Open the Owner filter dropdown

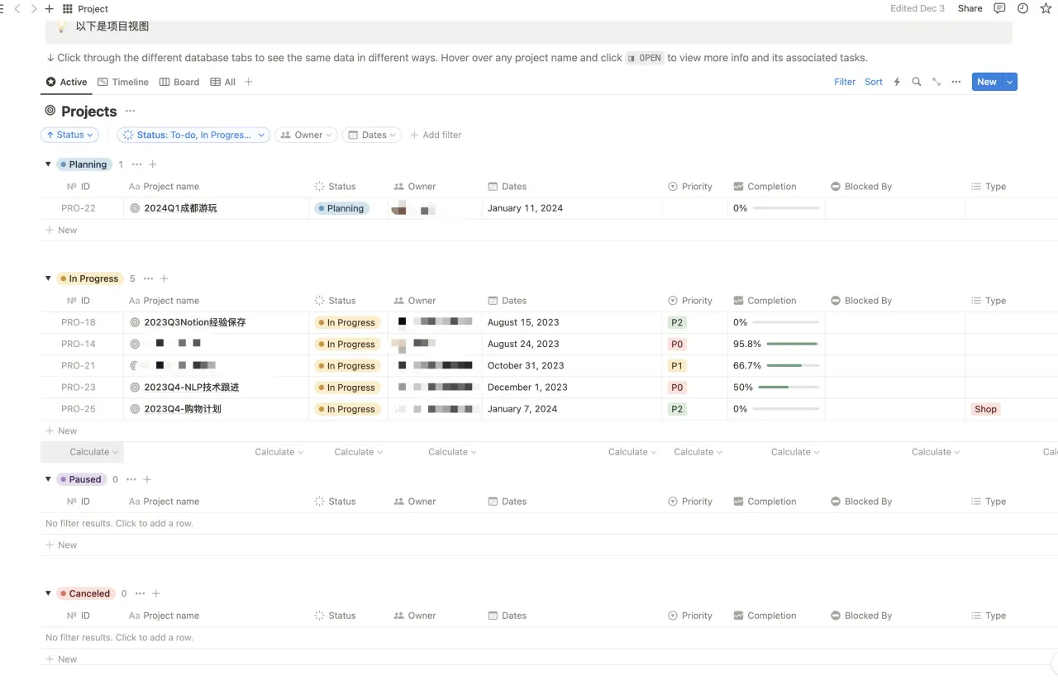307,135
